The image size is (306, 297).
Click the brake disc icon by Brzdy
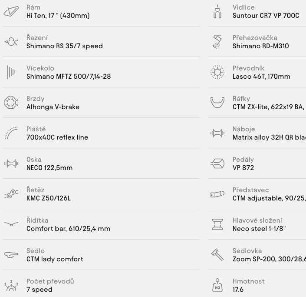coord(11,103)
